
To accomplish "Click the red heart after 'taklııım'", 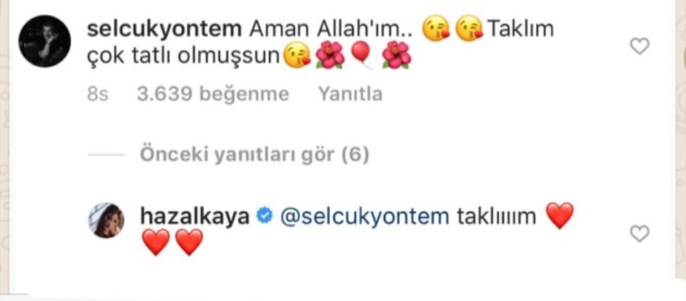I will click(560, 216).
